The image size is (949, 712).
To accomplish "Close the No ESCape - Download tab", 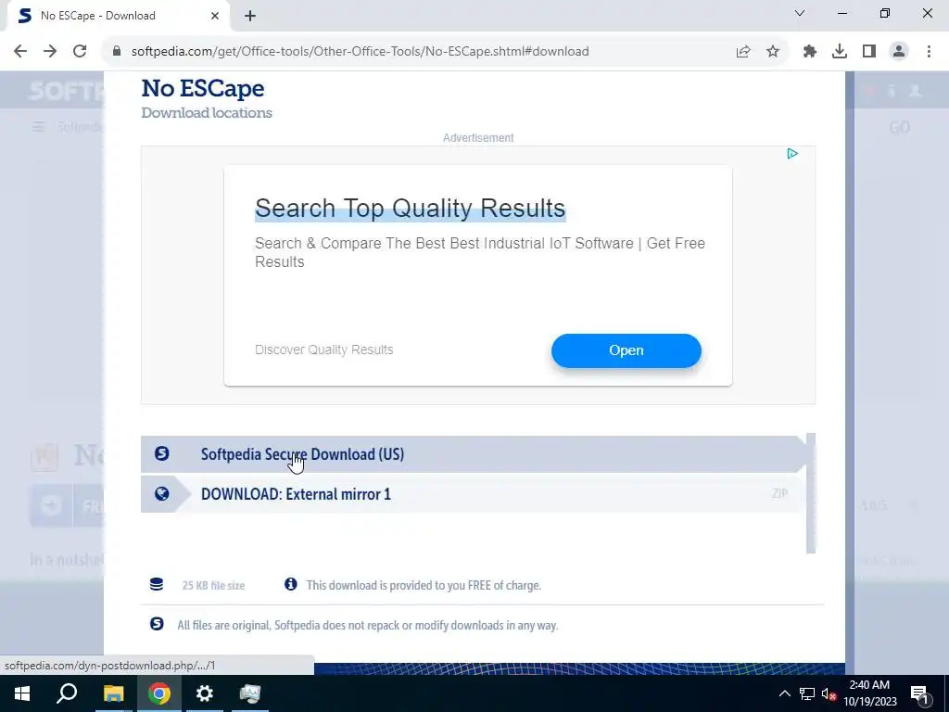I will pos(215,16).
